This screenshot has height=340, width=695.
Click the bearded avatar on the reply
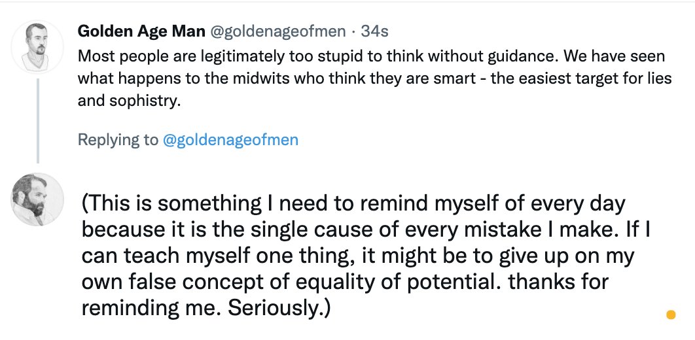point(37,198)
